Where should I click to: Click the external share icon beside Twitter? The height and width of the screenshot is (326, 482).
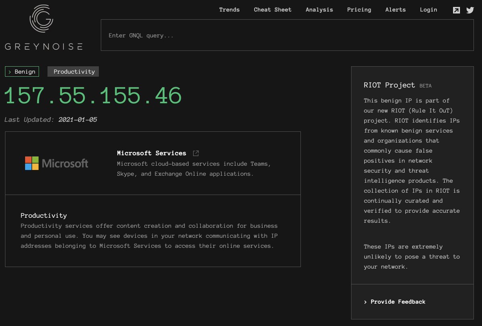456,10
